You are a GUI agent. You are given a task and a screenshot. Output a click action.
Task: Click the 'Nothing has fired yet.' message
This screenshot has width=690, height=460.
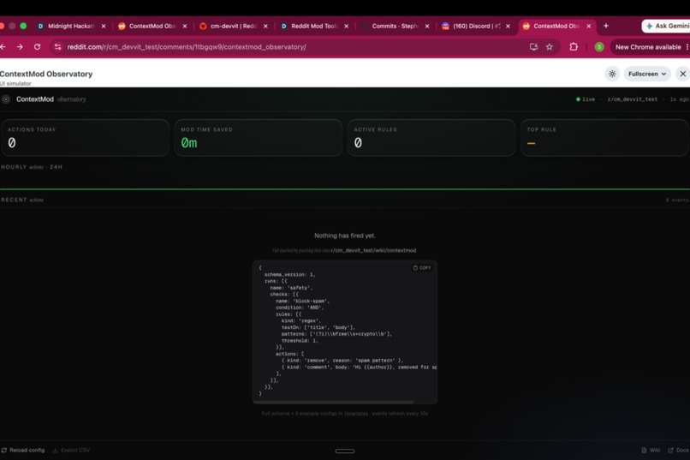[345, 236]
